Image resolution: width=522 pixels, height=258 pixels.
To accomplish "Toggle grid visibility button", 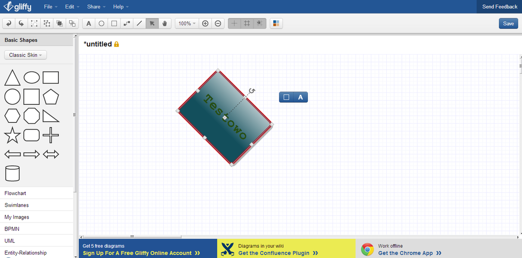I will pyautogui.click(x=247, y=23).
